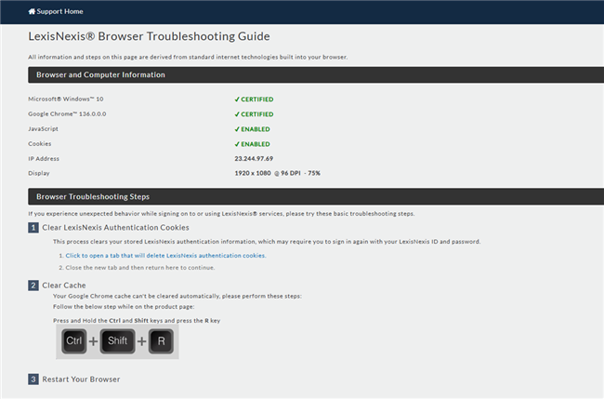Click the ENABLED status for JavaScript

coord(252,129)
